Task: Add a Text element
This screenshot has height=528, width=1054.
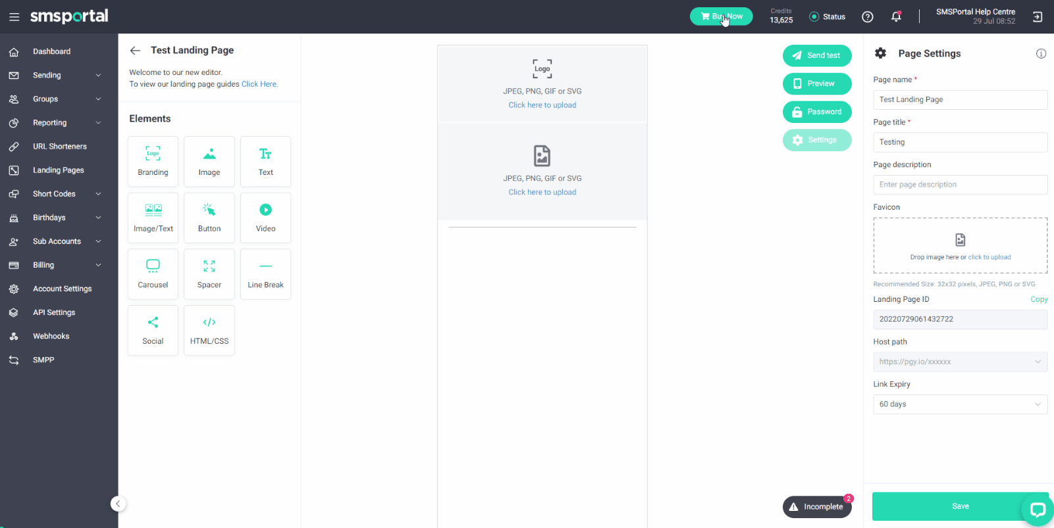Action: click(x=265, y=162)
